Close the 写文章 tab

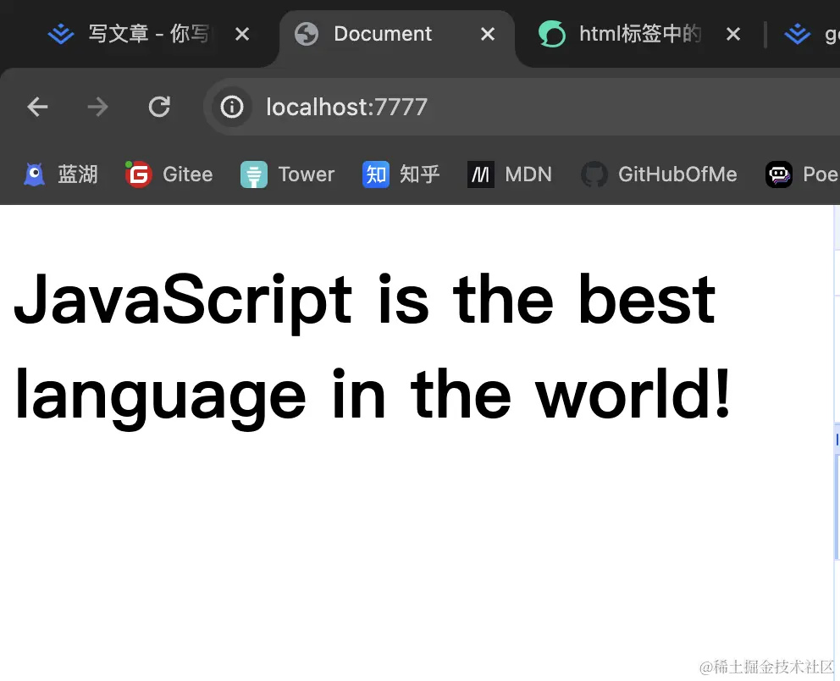coord(242,34)
